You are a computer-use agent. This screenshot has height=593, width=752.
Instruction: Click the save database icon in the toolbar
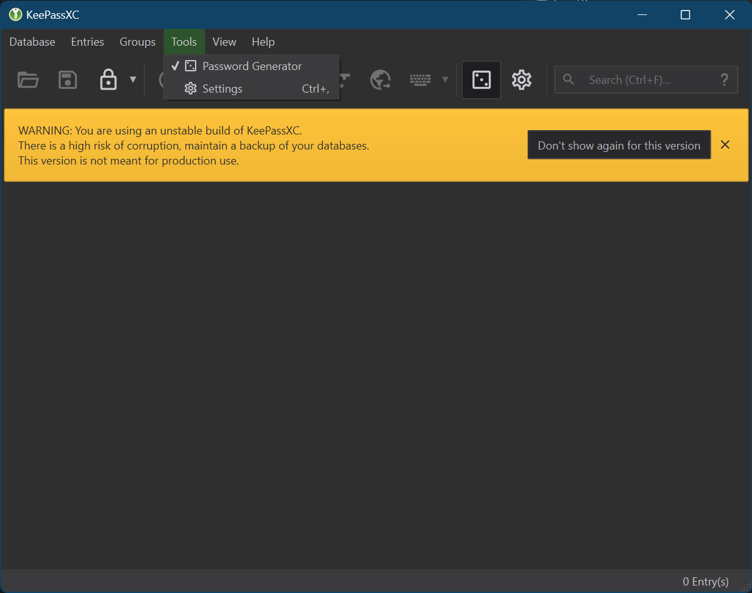click(68, 79)
